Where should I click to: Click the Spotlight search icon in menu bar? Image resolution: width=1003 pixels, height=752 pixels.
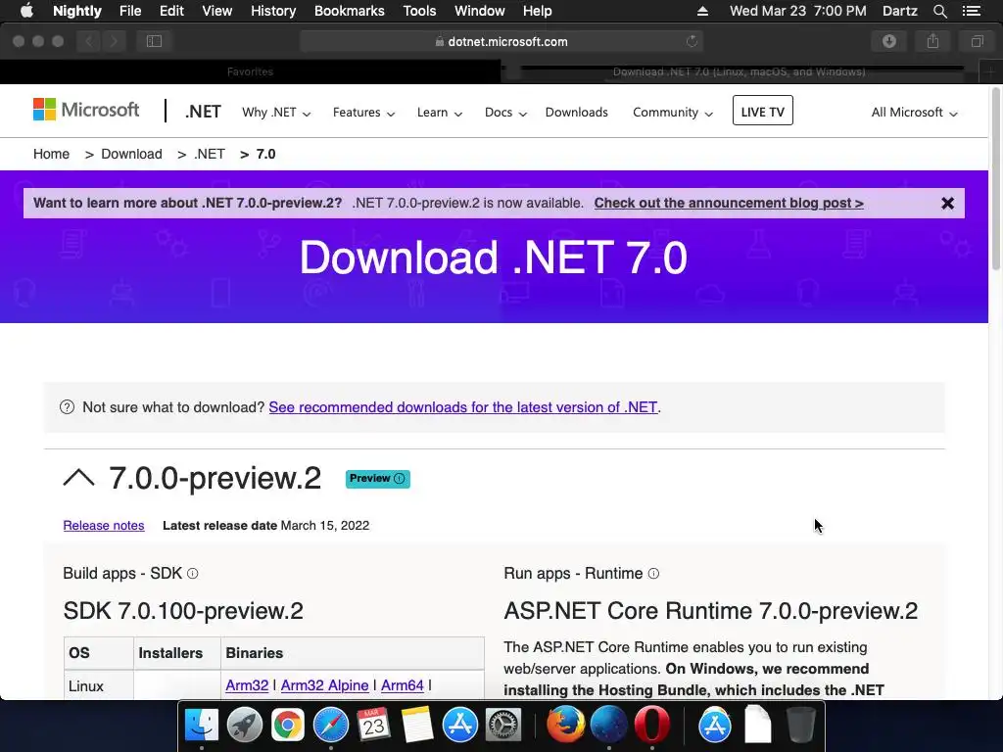[x=939, y=11]
